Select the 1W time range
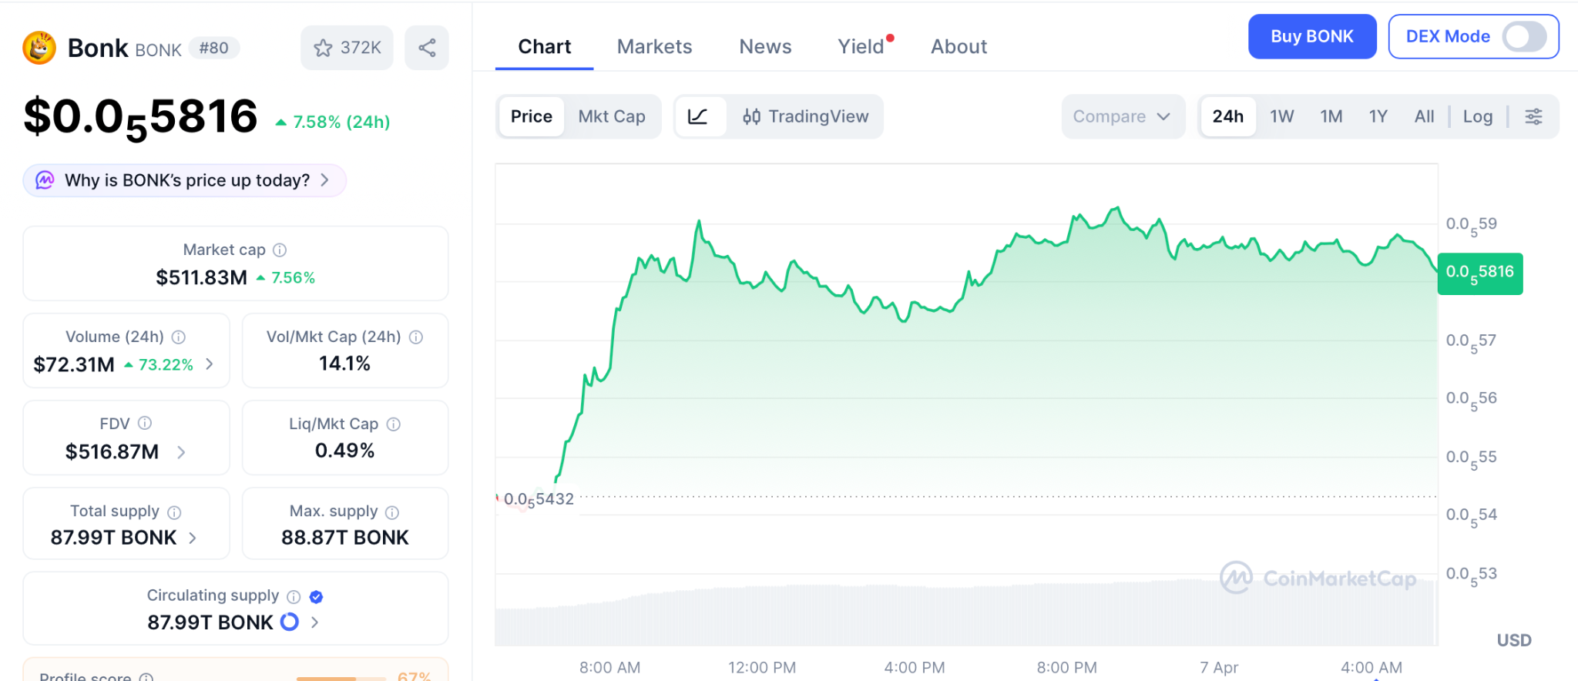The width and height of the screenshot is (1578, 681). pyautogui.click(x=1281, y=116)
